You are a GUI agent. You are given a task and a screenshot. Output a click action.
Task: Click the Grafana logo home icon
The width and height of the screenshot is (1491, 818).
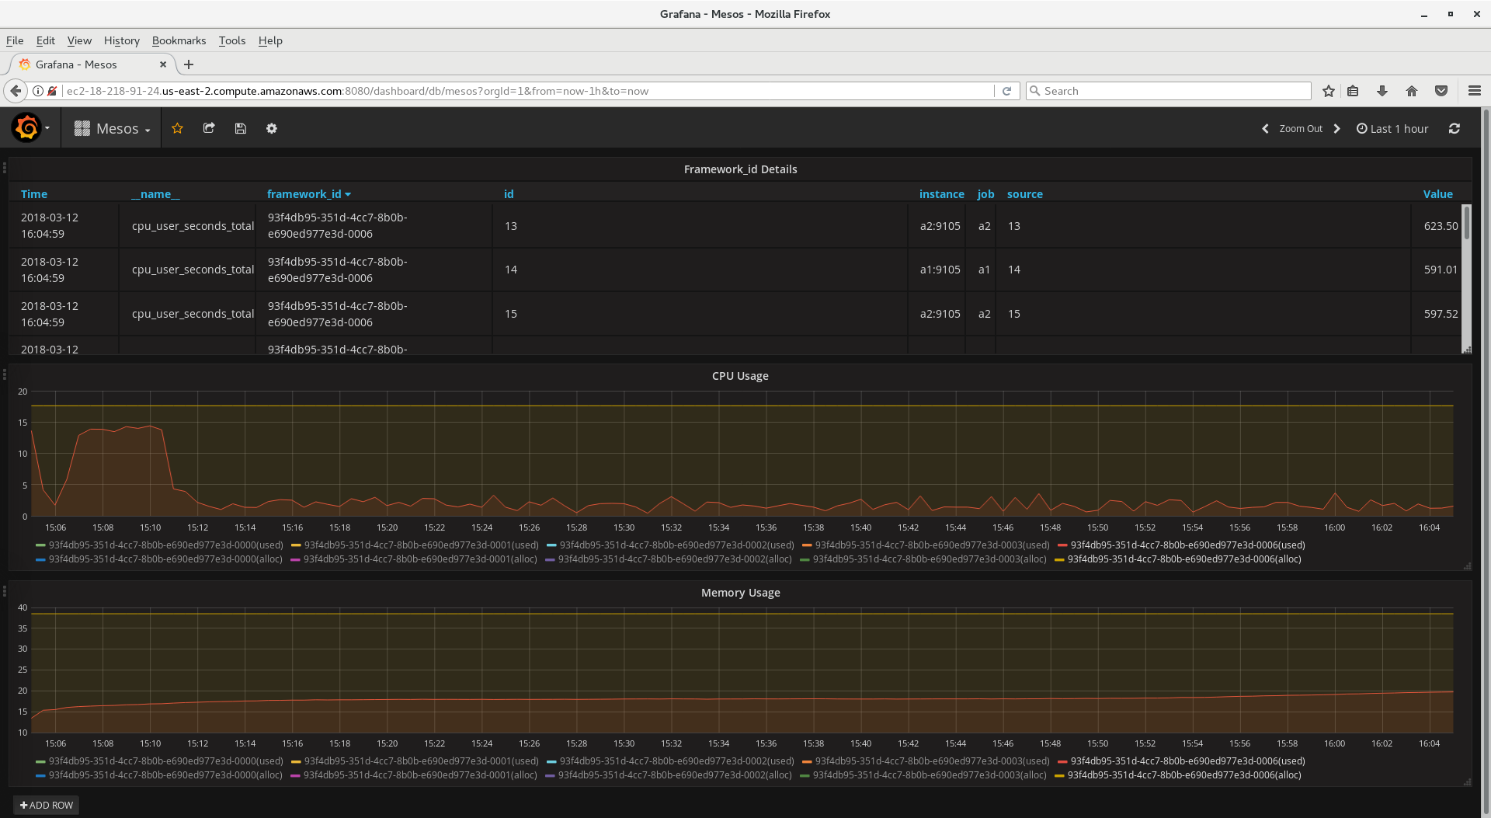pos(26,128)
